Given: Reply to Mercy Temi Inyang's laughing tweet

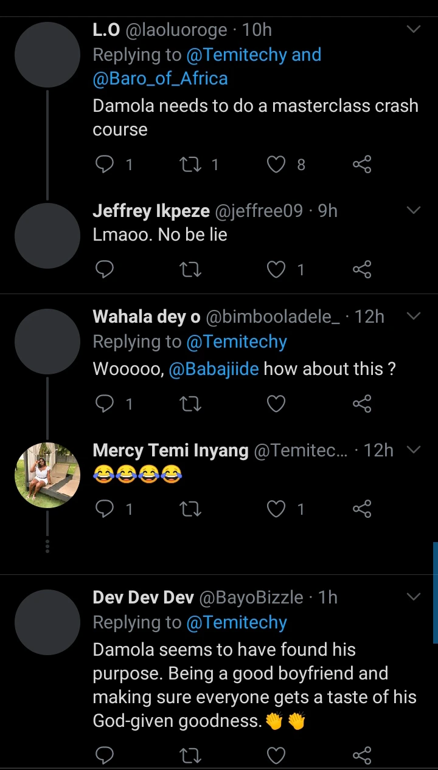Looking at the screenshot, I should (x=105, y=509).
